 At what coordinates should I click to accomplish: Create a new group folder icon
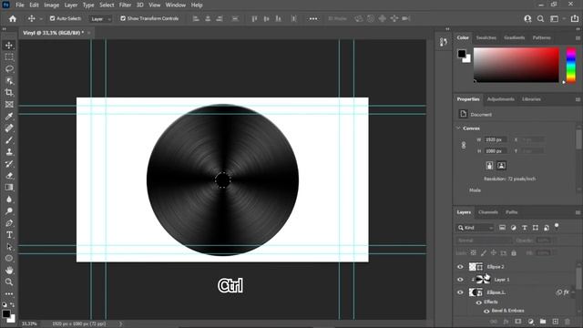click(x=543, y=322)
